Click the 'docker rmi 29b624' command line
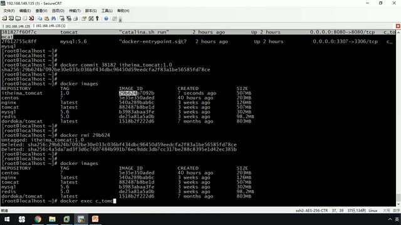The height and width of the screenshot is (225, 401). [85, 135]
